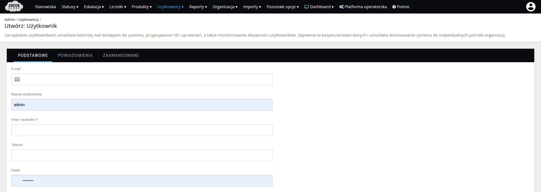Open the Eskalacja dropdown menu
The image size is (541, 192).
click(x=94, y=7)
